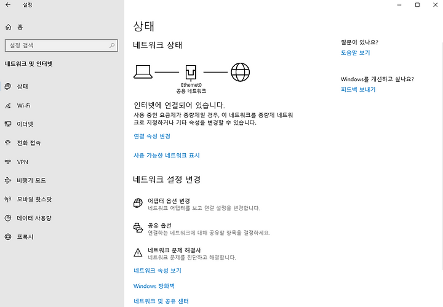Click the airplane icon for 비행기 모드

8,180
